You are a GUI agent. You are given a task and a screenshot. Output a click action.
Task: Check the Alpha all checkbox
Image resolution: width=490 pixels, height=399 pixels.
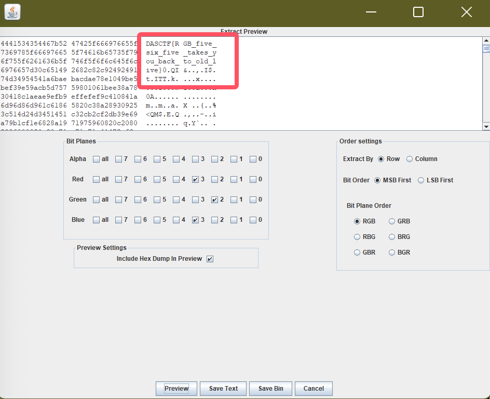click(x=97, y=159)
